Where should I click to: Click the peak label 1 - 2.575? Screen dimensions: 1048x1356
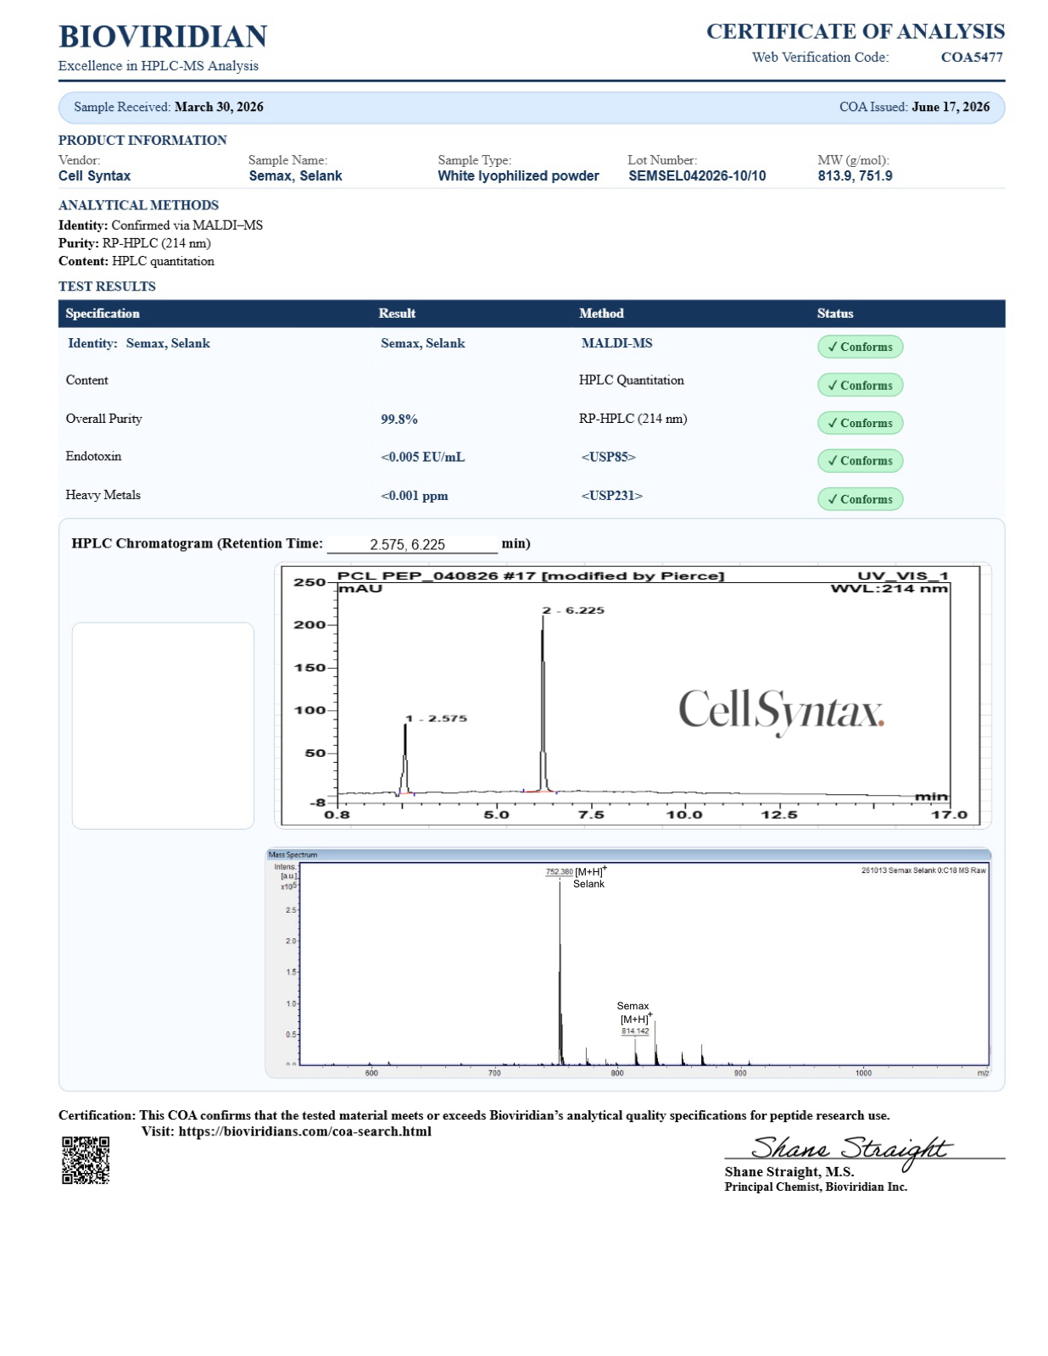436,719
